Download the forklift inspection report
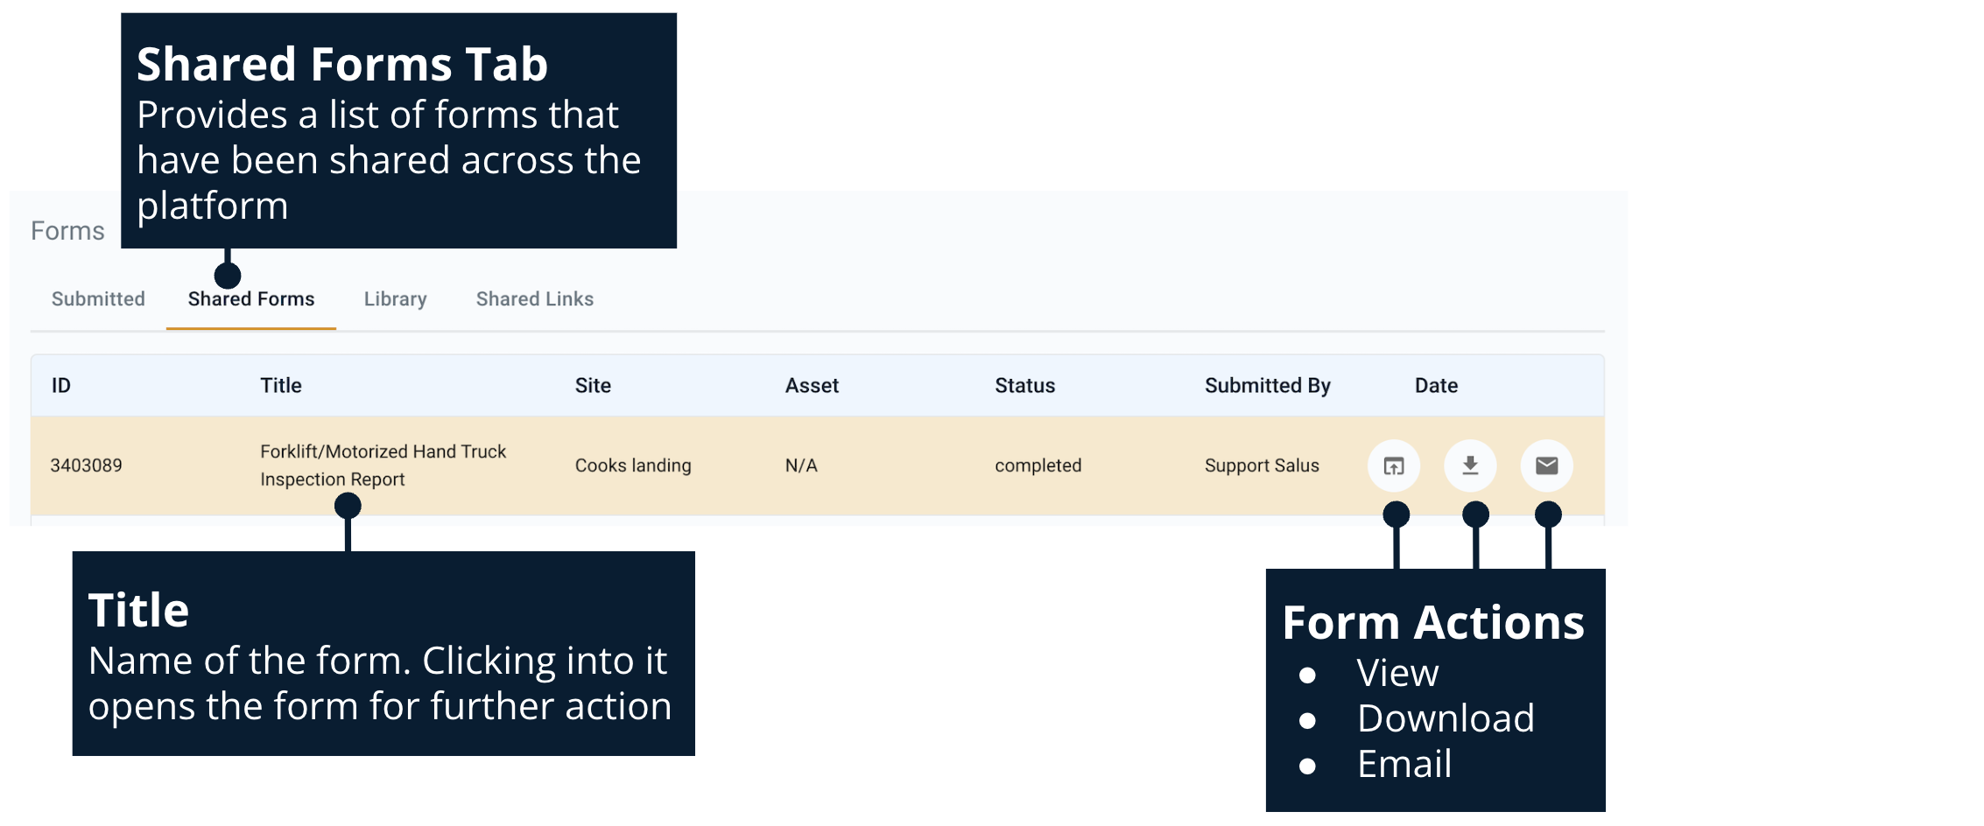The width and height of the screenshot is (1984, 826). [x=1470, y=465]
